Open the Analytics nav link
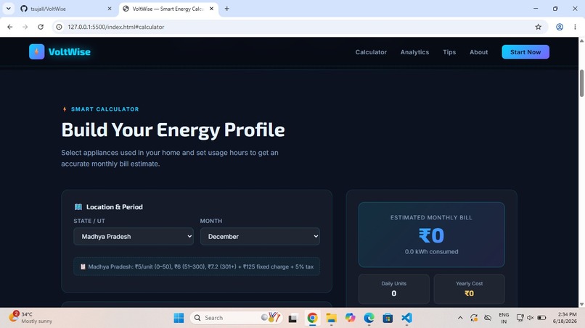 tap(414, 52)
